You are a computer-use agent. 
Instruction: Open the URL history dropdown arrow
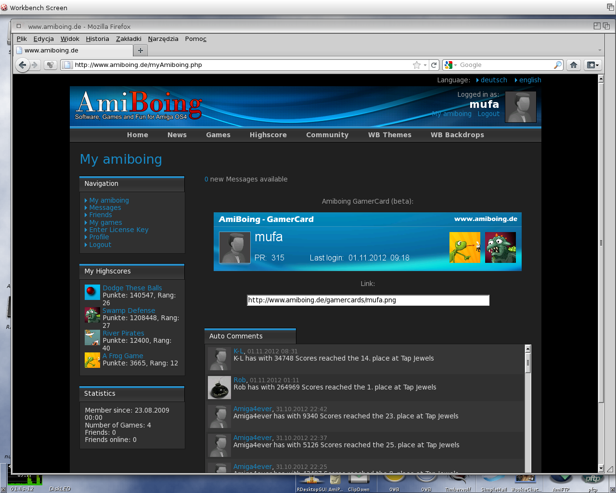tap(425, 65)
